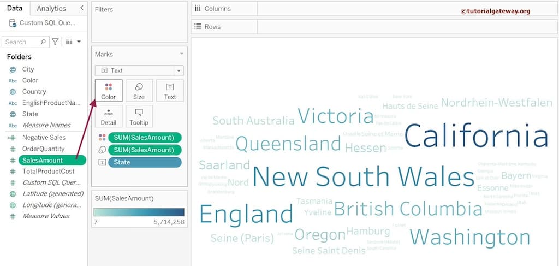Click the Tooltip button on Marks card
Viewport: 559px width, 266px height.
click(x=139, y=116)
